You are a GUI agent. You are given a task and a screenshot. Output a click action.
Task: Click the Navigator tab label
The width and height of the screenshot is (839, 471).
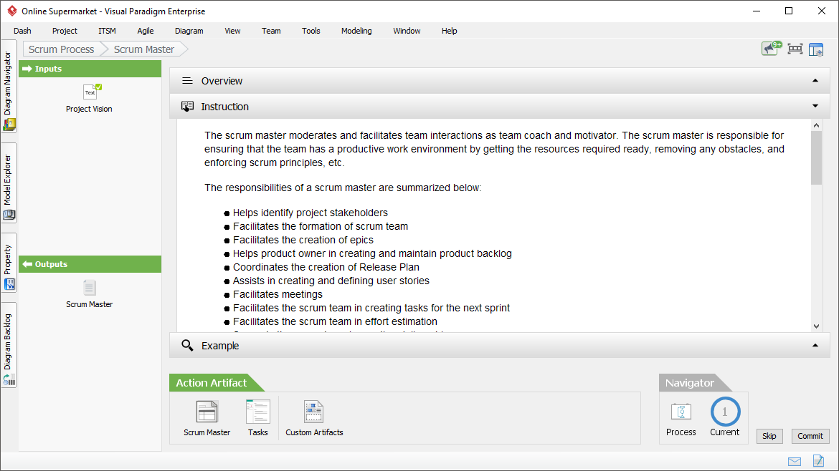click(x=689, y=383)
